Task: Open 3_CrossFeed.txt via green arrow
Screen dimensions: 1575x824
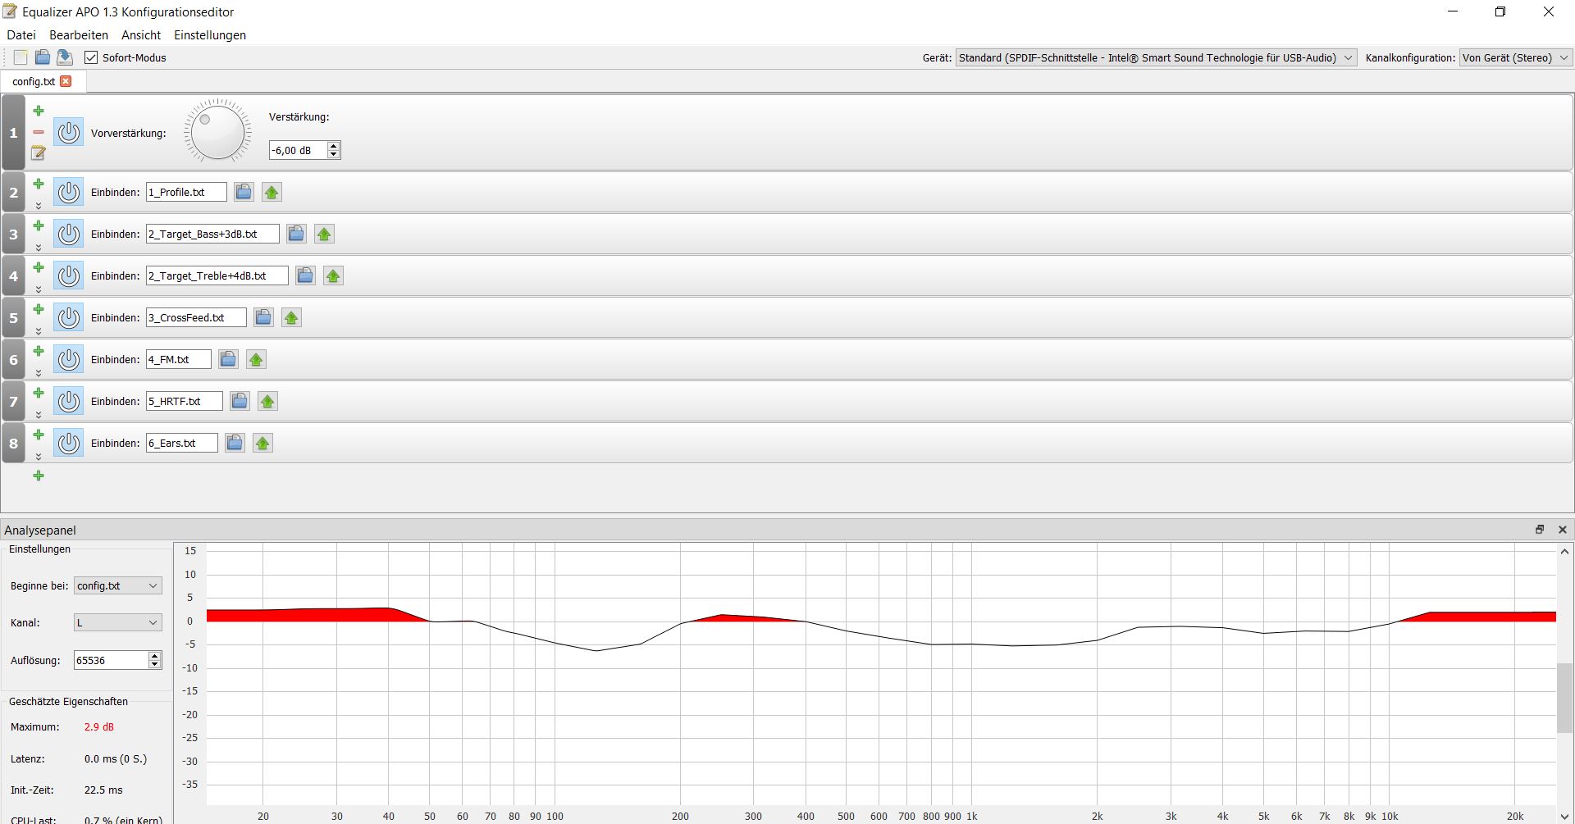Action: (x=291, y=317)
